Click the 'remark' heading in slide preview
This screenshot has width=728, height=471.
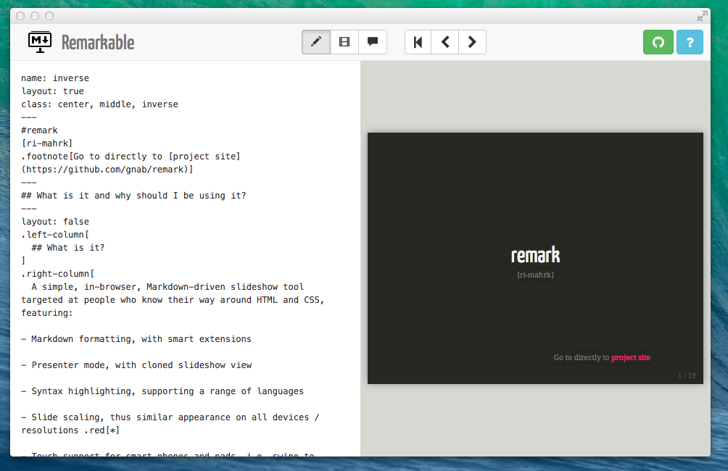pyautogui.click(x=535, y=255)
